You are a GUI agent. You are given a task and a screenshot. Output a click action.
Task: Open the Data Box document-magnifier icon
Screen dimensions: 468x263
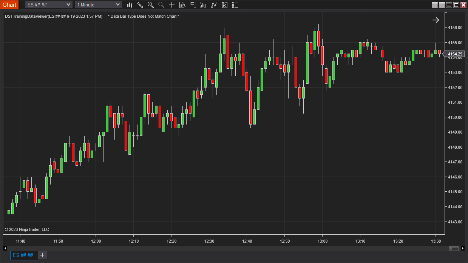182,5
